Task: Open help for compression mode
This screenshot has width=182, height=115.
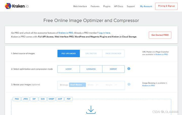Action: (129, 69)
